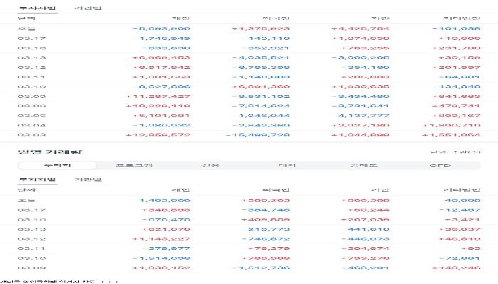Select 기관별 sub-tab above the lower table
Viewport: 498px width, 284px height.
[x=88, y=180]
